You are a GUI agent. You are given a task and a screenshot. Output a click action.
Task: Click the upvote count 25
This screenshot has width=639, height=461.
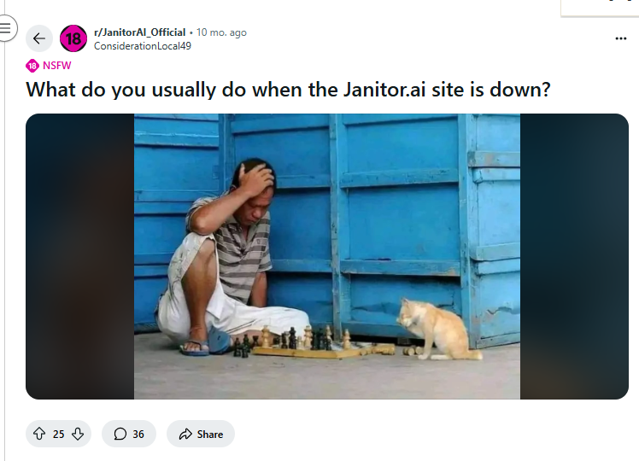pos(58,435)
